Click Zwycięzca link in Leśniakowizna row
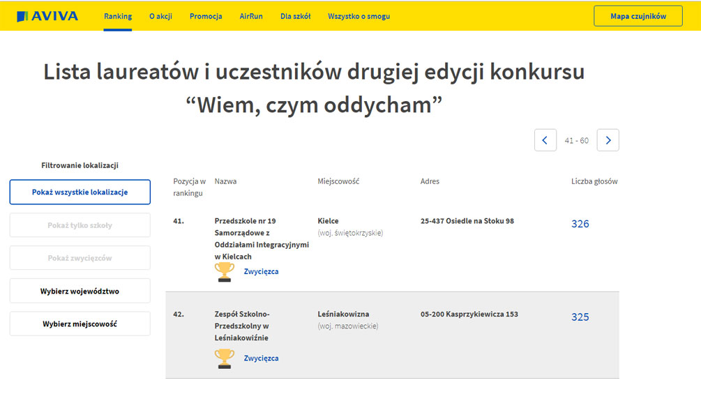This screenshot has width=701, height=394. 261,358
